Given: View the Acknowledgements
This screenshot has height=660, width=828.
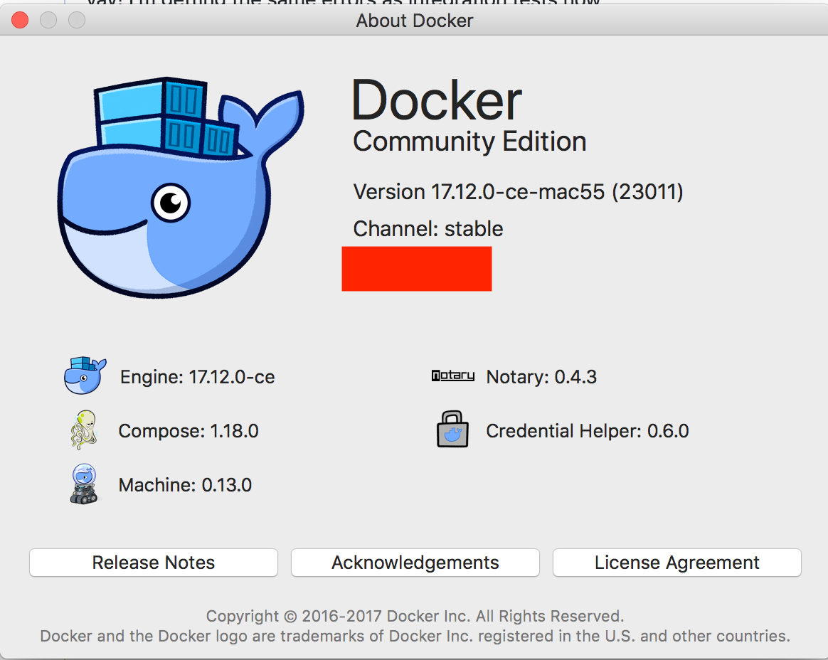Looking at the screenshot, I should coord(415,563).
